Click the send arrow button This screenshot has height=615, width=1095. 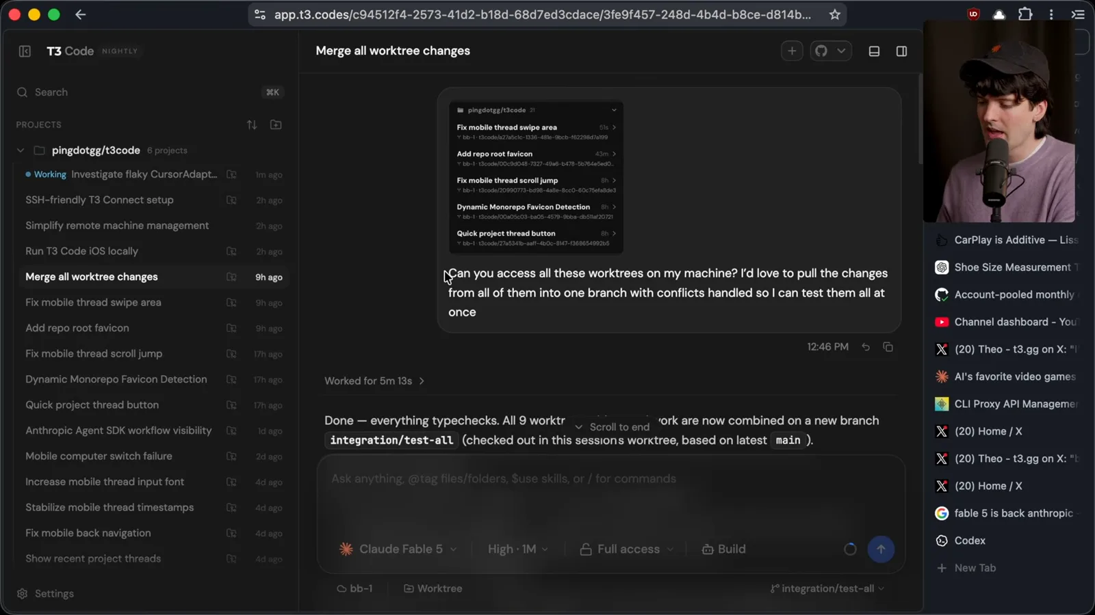pyautogui.click(x=881, y=549)
